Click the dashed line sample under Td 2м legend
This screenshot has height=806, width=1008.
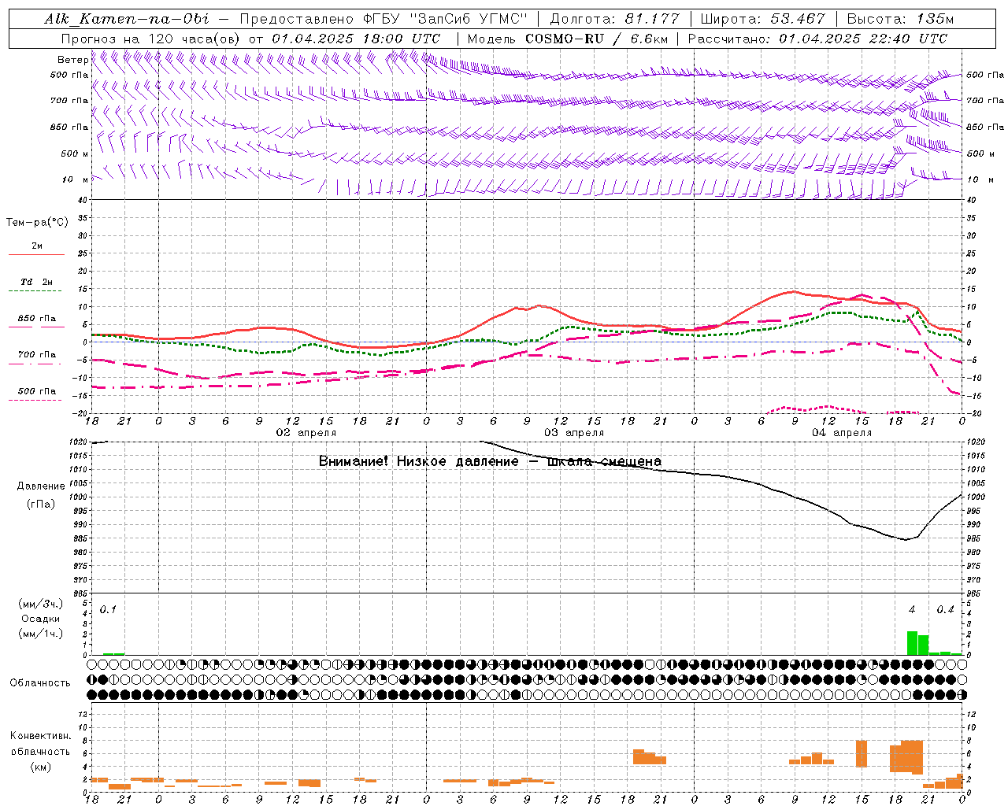[36, 291]
